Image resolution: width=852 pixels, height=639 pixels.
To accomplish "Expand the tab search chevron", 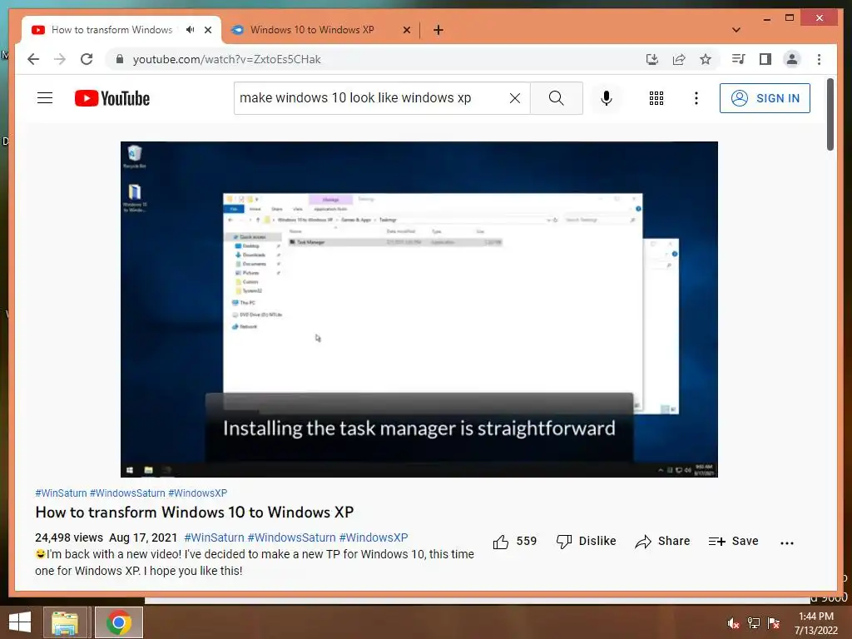I will point(736,30).
